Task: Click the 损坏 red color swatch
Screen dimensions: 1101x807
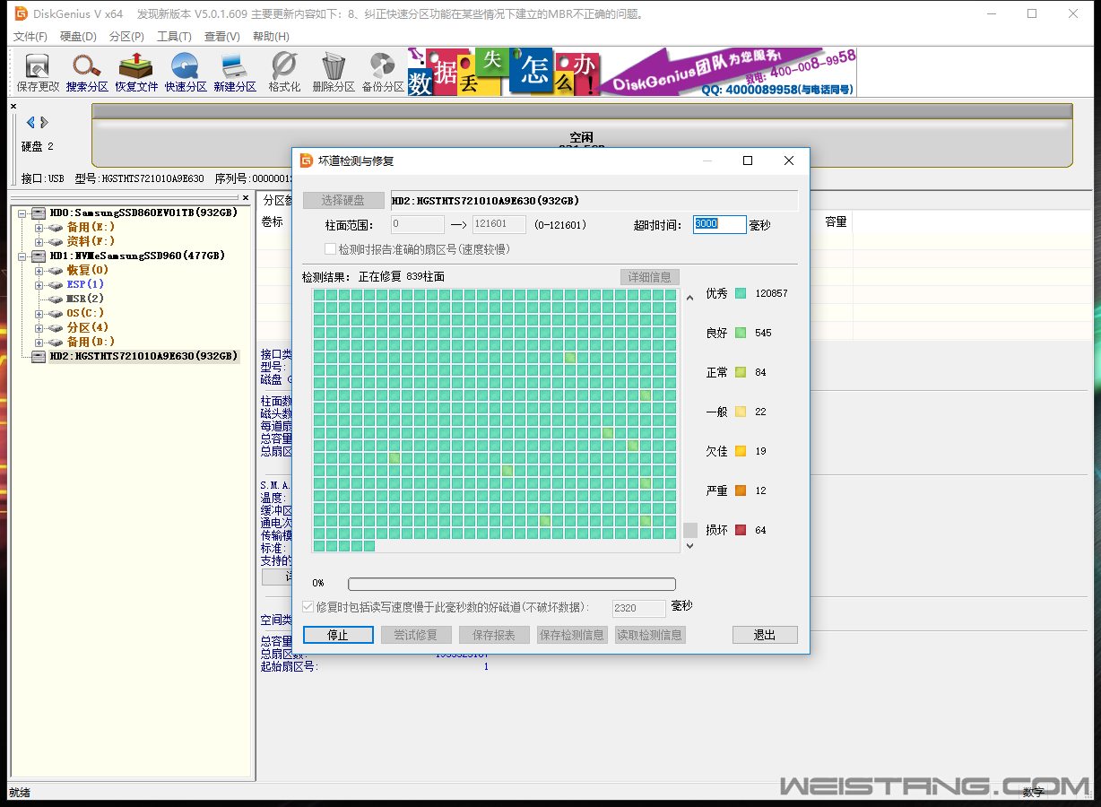Action: click(741, 530)
